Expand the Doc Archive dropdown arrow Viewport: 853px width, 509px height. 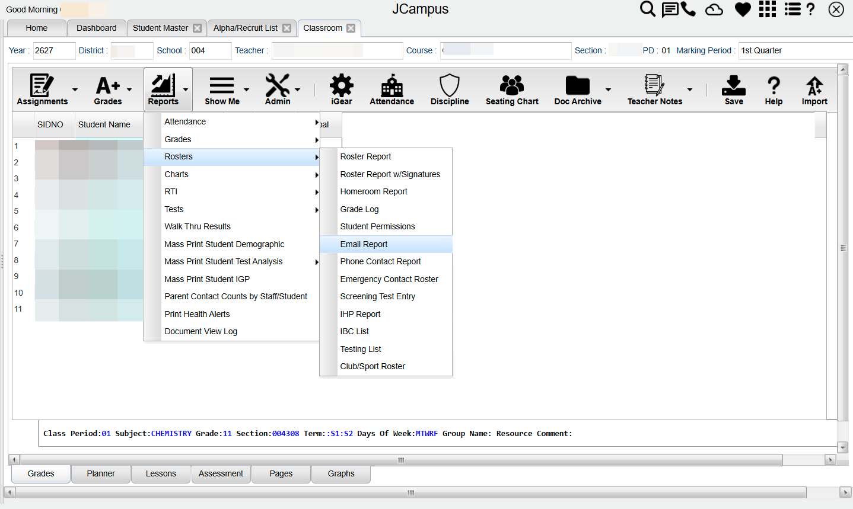(x=608, y=89)
